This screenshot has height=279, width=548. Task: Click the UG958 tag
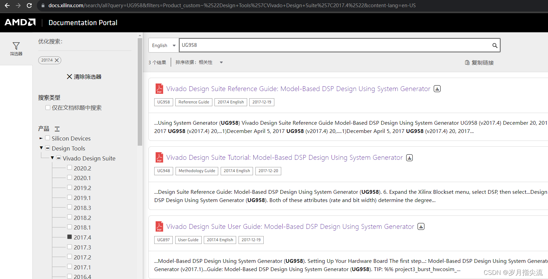coord(164,102)
